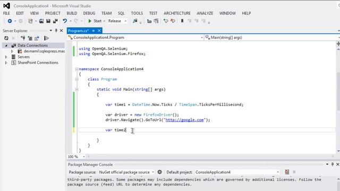Open the Start button dropdown arrow
The width and height of the screenshot is (340, 191).
[x=104, y=21]
